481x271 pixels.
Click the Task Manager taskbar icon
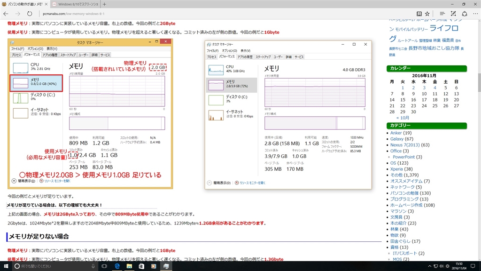pos(166,266)
